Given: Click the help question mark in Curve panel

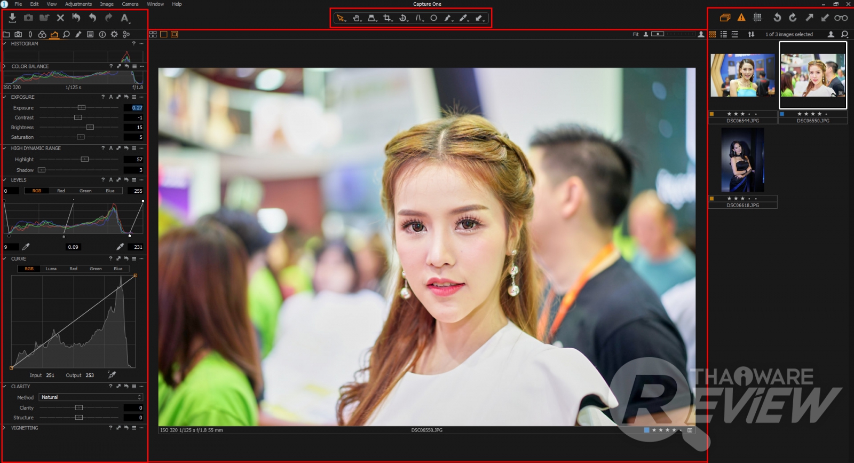Looking at the screenshot, I should click(x=111, y=258).
